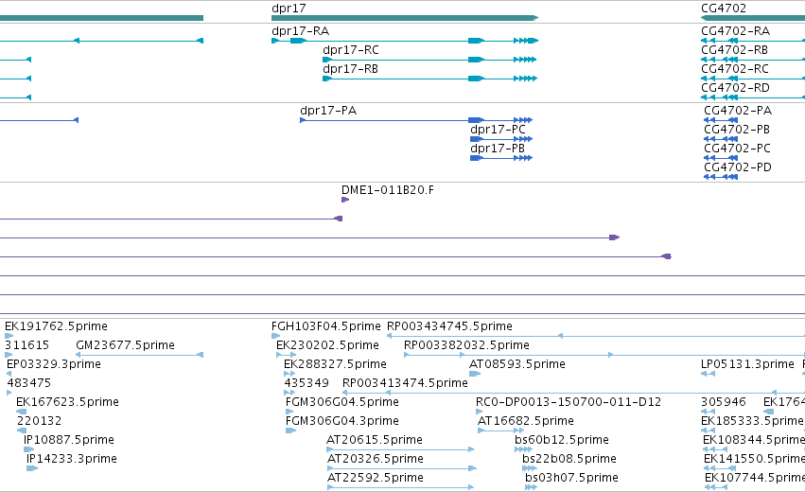Click the DME1-011B20.F feature label

click(388, 190)
